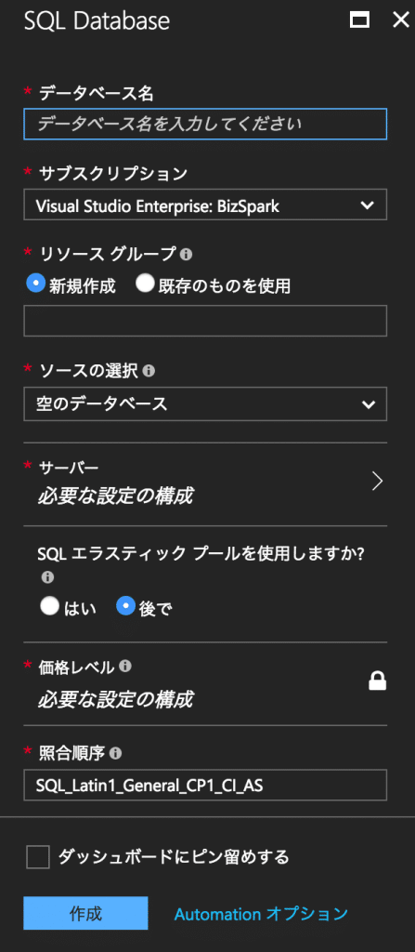The width and height of the screenshot is (415, 952).
Task: Click the lock icon in 価格レベル row
Action: pyautogui.click(x=377, y=681)
